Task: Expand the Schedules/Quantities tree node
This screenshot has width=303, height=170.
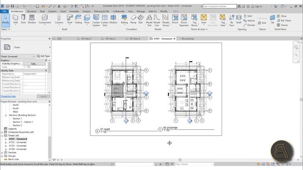Action: tap(2, 132)
